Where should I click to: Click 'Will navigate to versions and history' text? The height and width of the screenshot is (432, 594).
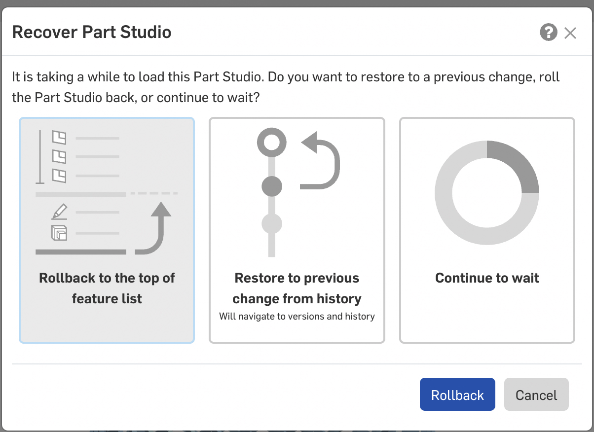[x=297, y=316]
